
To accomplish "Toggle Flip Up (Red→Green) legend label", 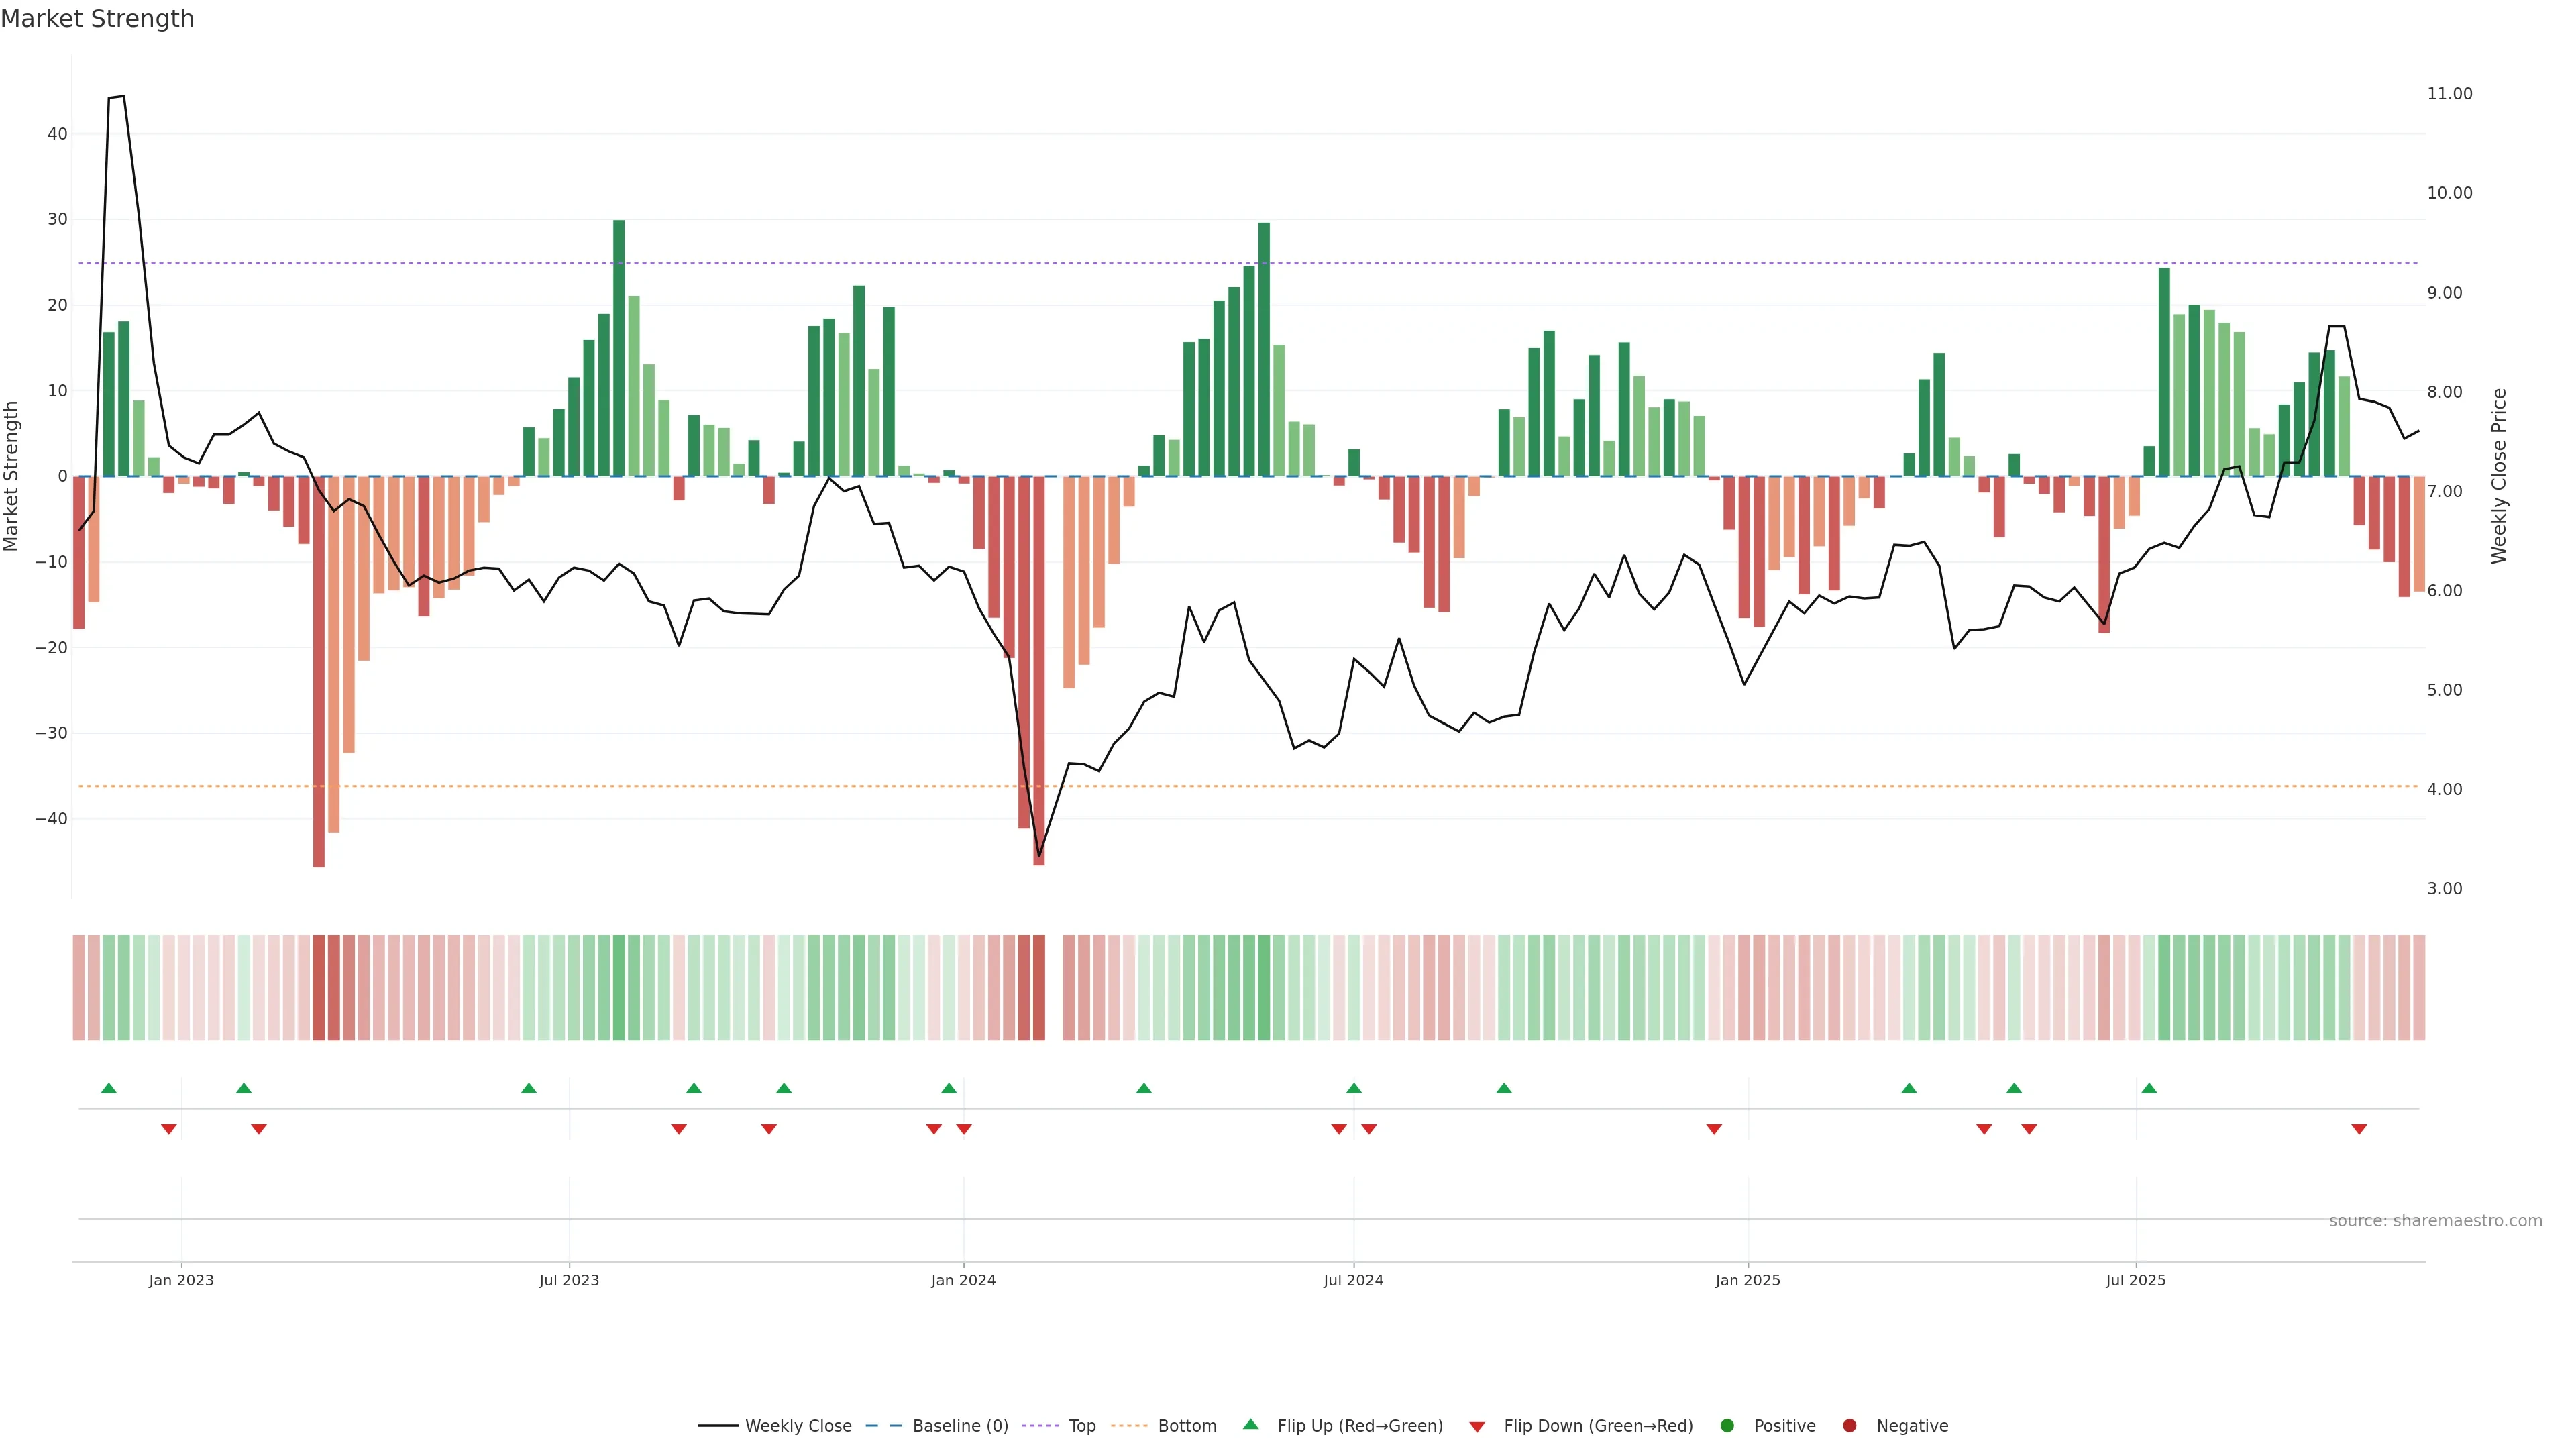I will click(x=1359, y=1426).
